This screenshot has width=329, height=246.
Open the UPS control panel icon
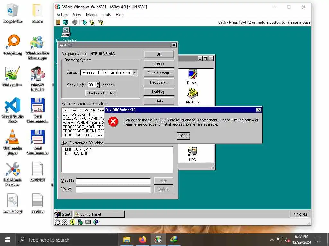(192, 154)
